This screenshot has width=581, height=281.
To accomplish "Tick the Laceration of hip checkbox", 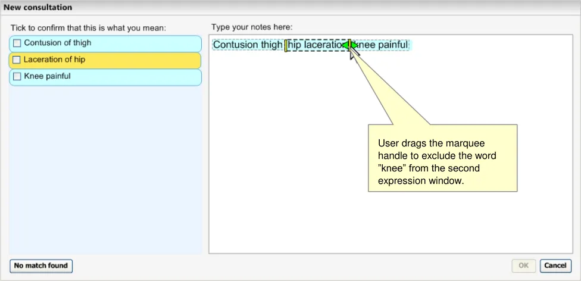I will coord(17,60).
